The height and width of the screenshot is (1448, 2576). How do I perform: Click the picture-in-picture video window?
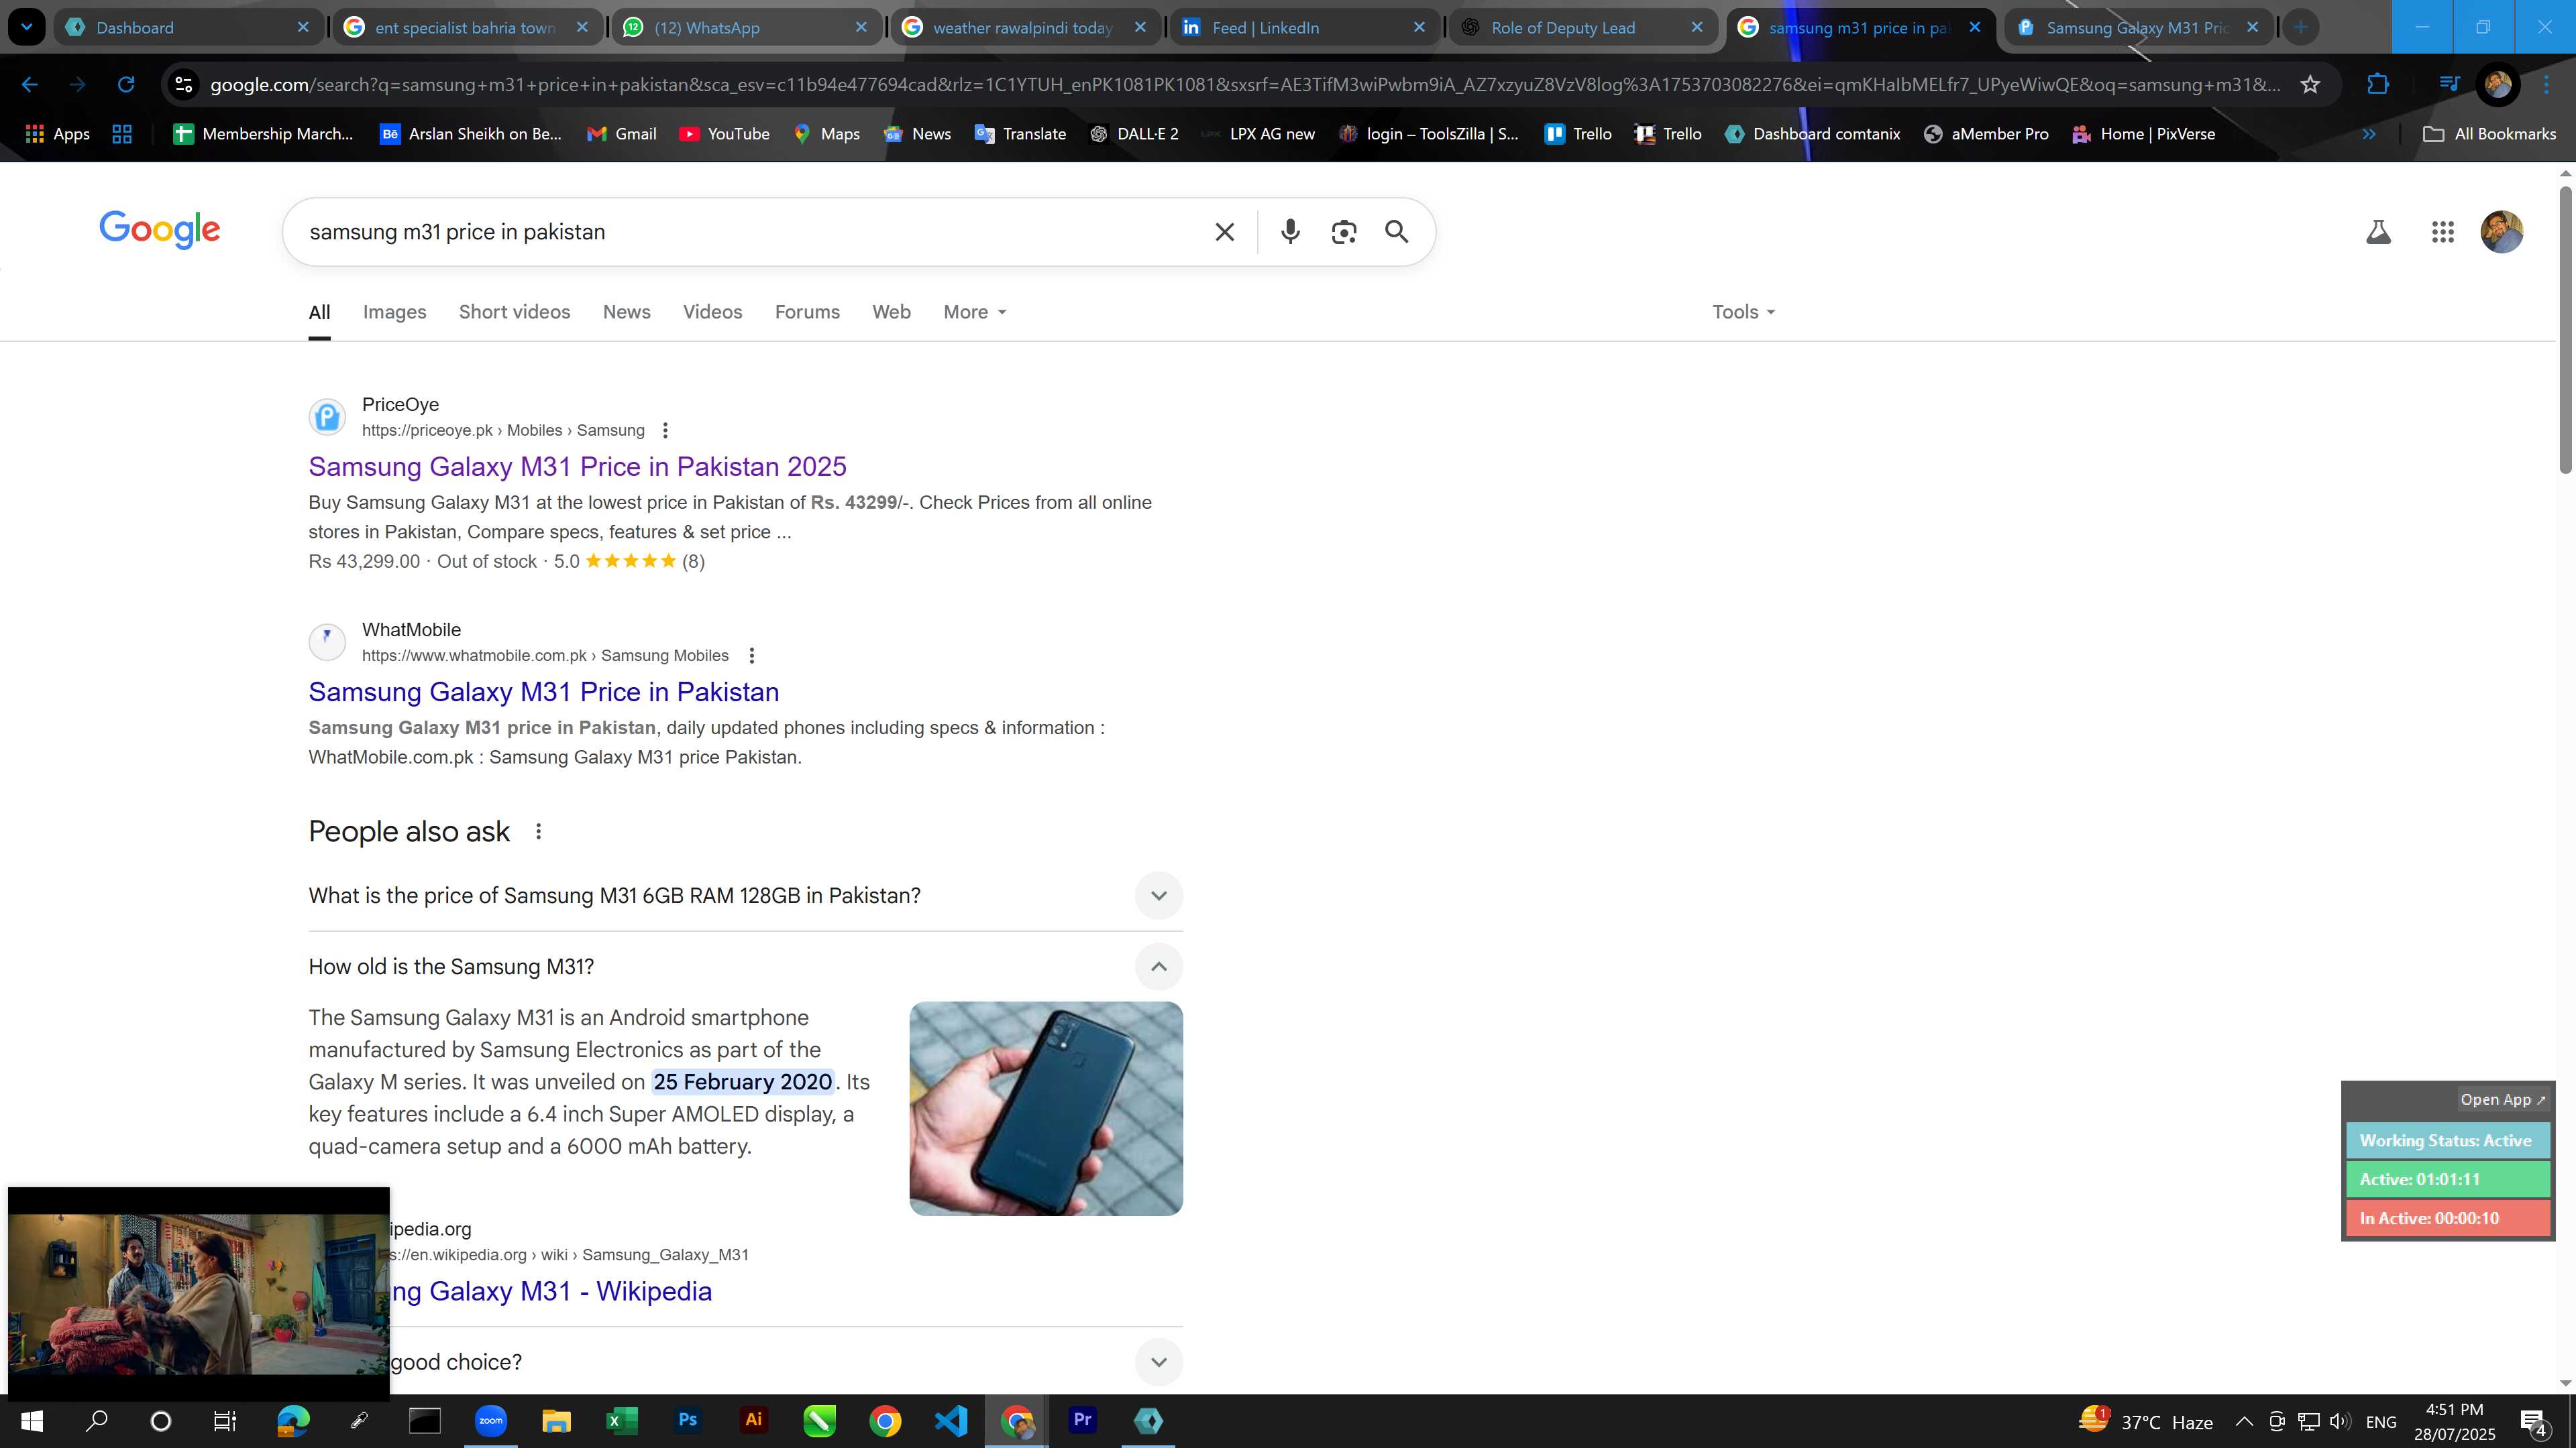point(198,1293)
